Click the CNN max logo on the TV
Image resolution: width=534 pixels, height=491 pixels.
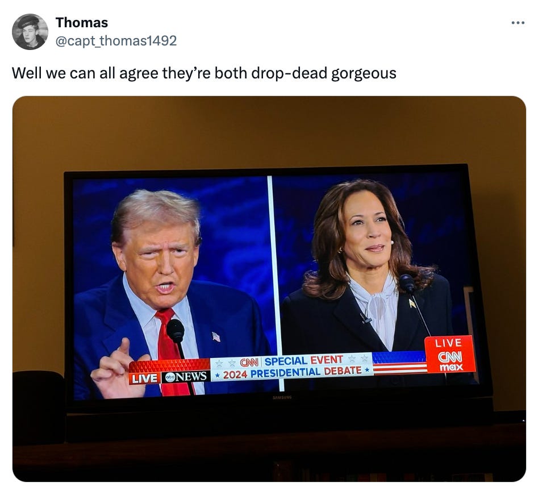tap(450, 361)
